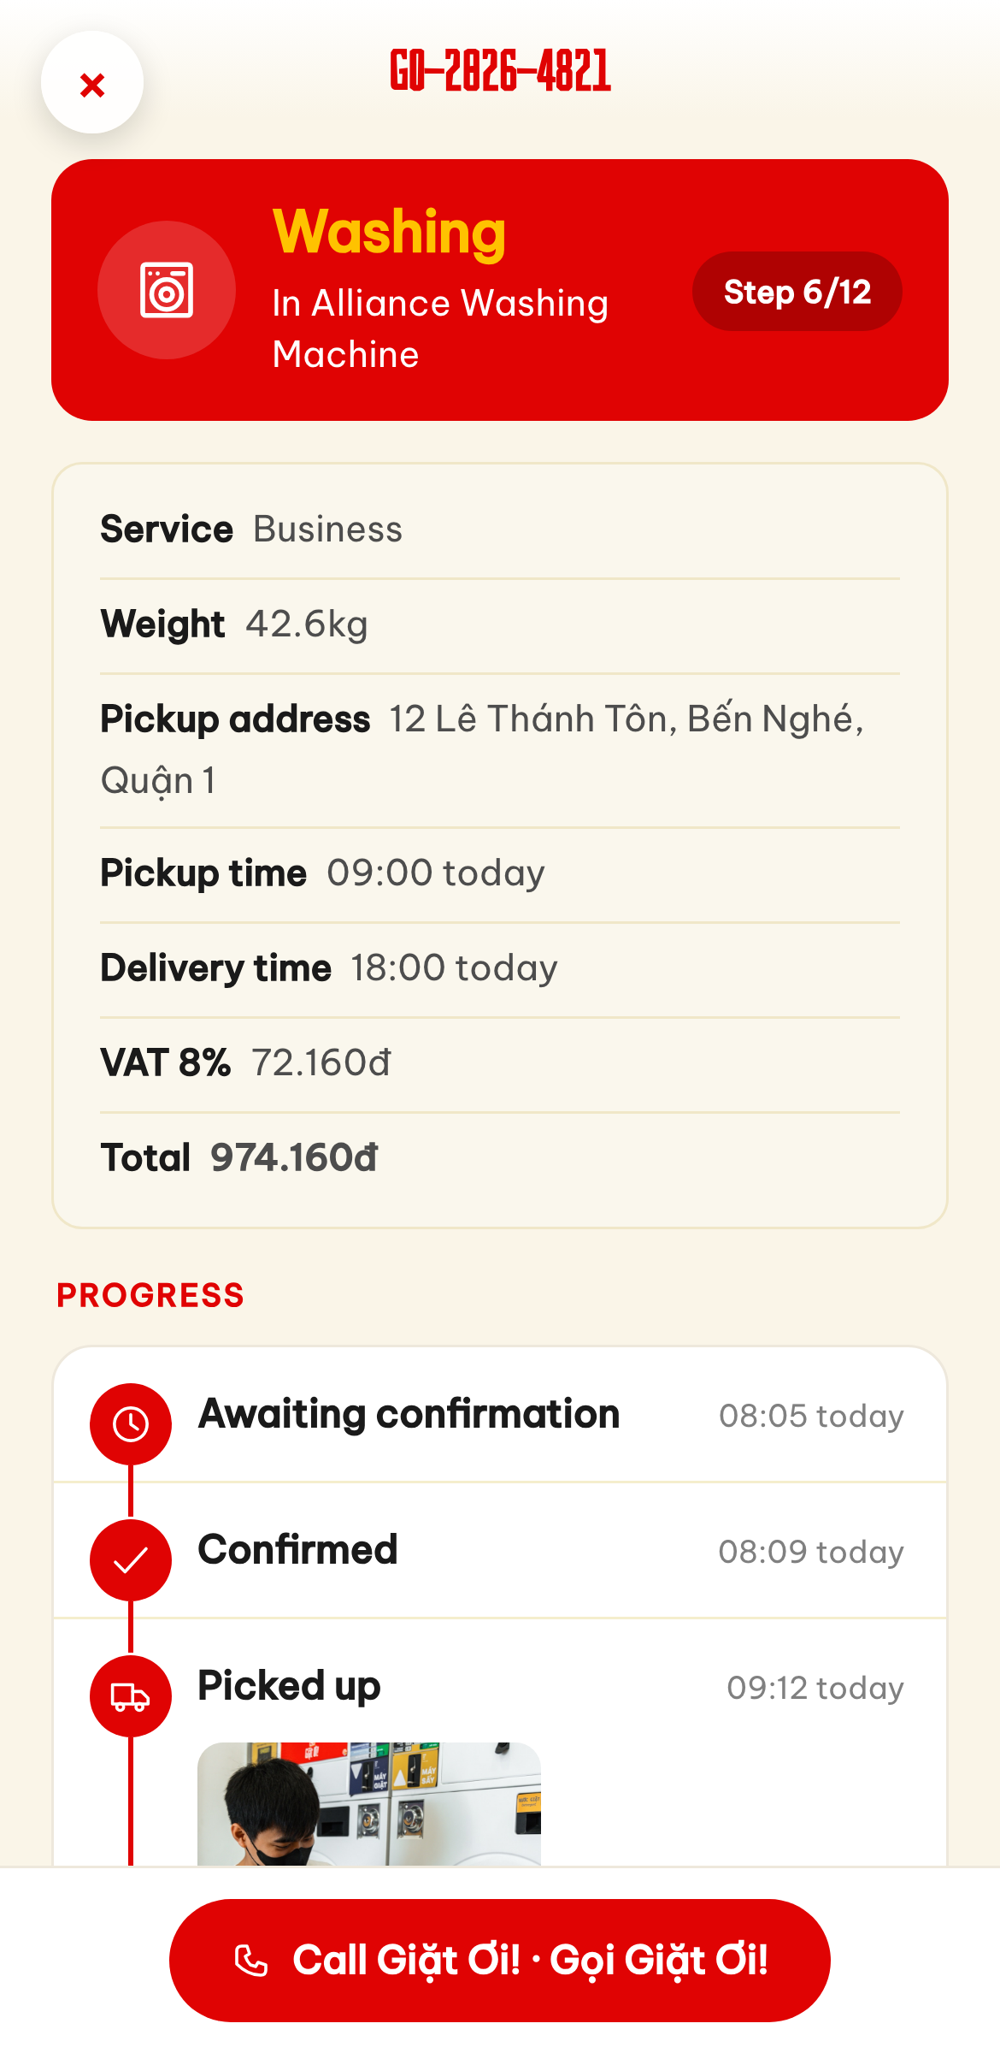Viewport: 1000px width, 2053px height.
Task: Tap the Delivery time 18:00 today row
Action: click(x=500, y=969)
